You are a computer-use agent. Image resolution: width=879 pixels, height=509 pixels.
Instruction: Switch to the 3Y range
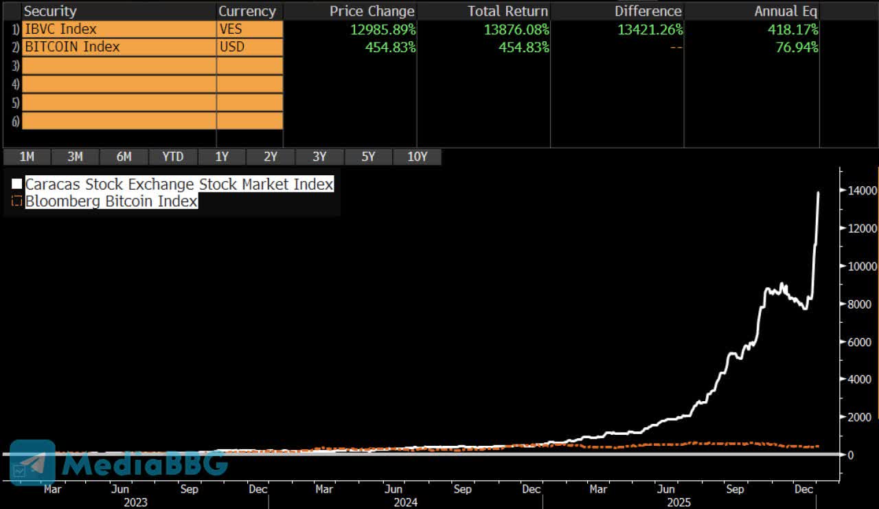click(319, 157)
